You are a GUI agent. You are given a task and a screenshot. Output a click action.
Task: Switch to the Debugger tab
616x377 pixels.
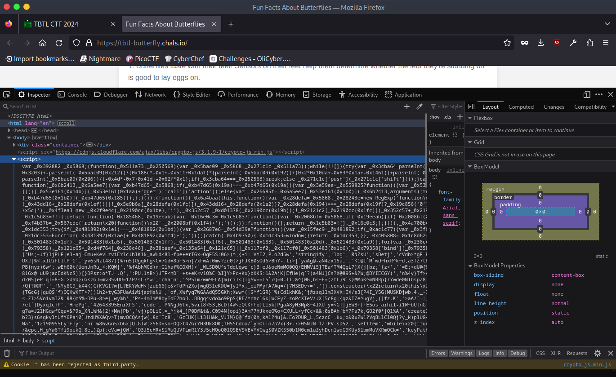point(111,94)
